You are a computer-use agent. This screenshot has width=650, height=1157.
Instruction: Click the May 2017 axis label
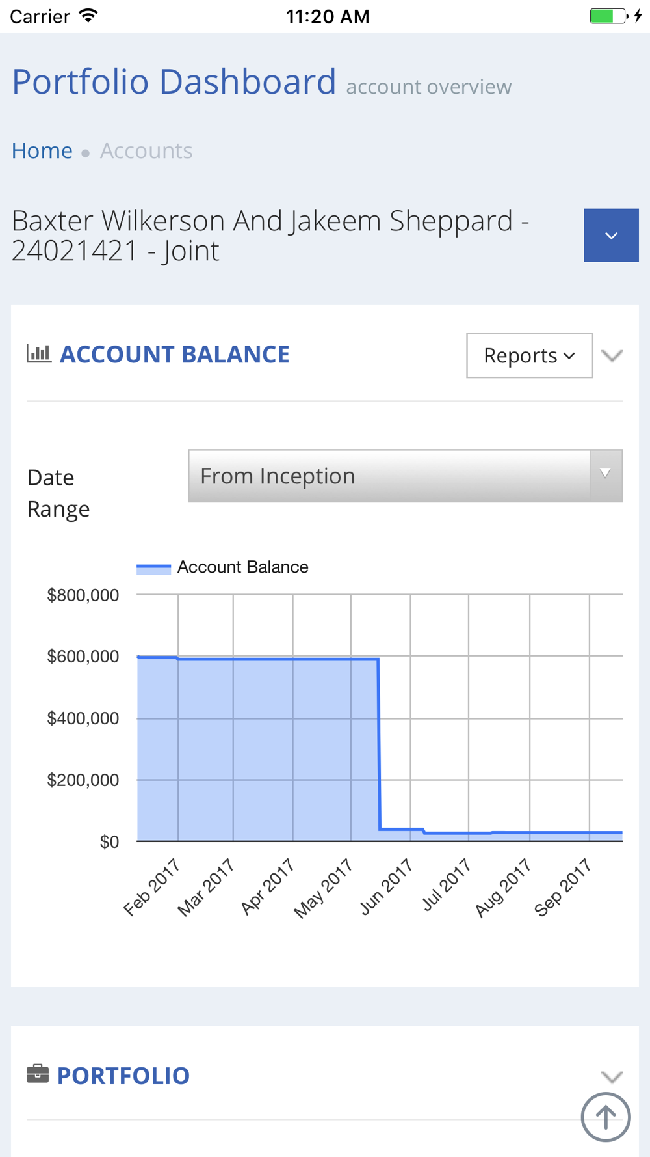click(322, 888)
